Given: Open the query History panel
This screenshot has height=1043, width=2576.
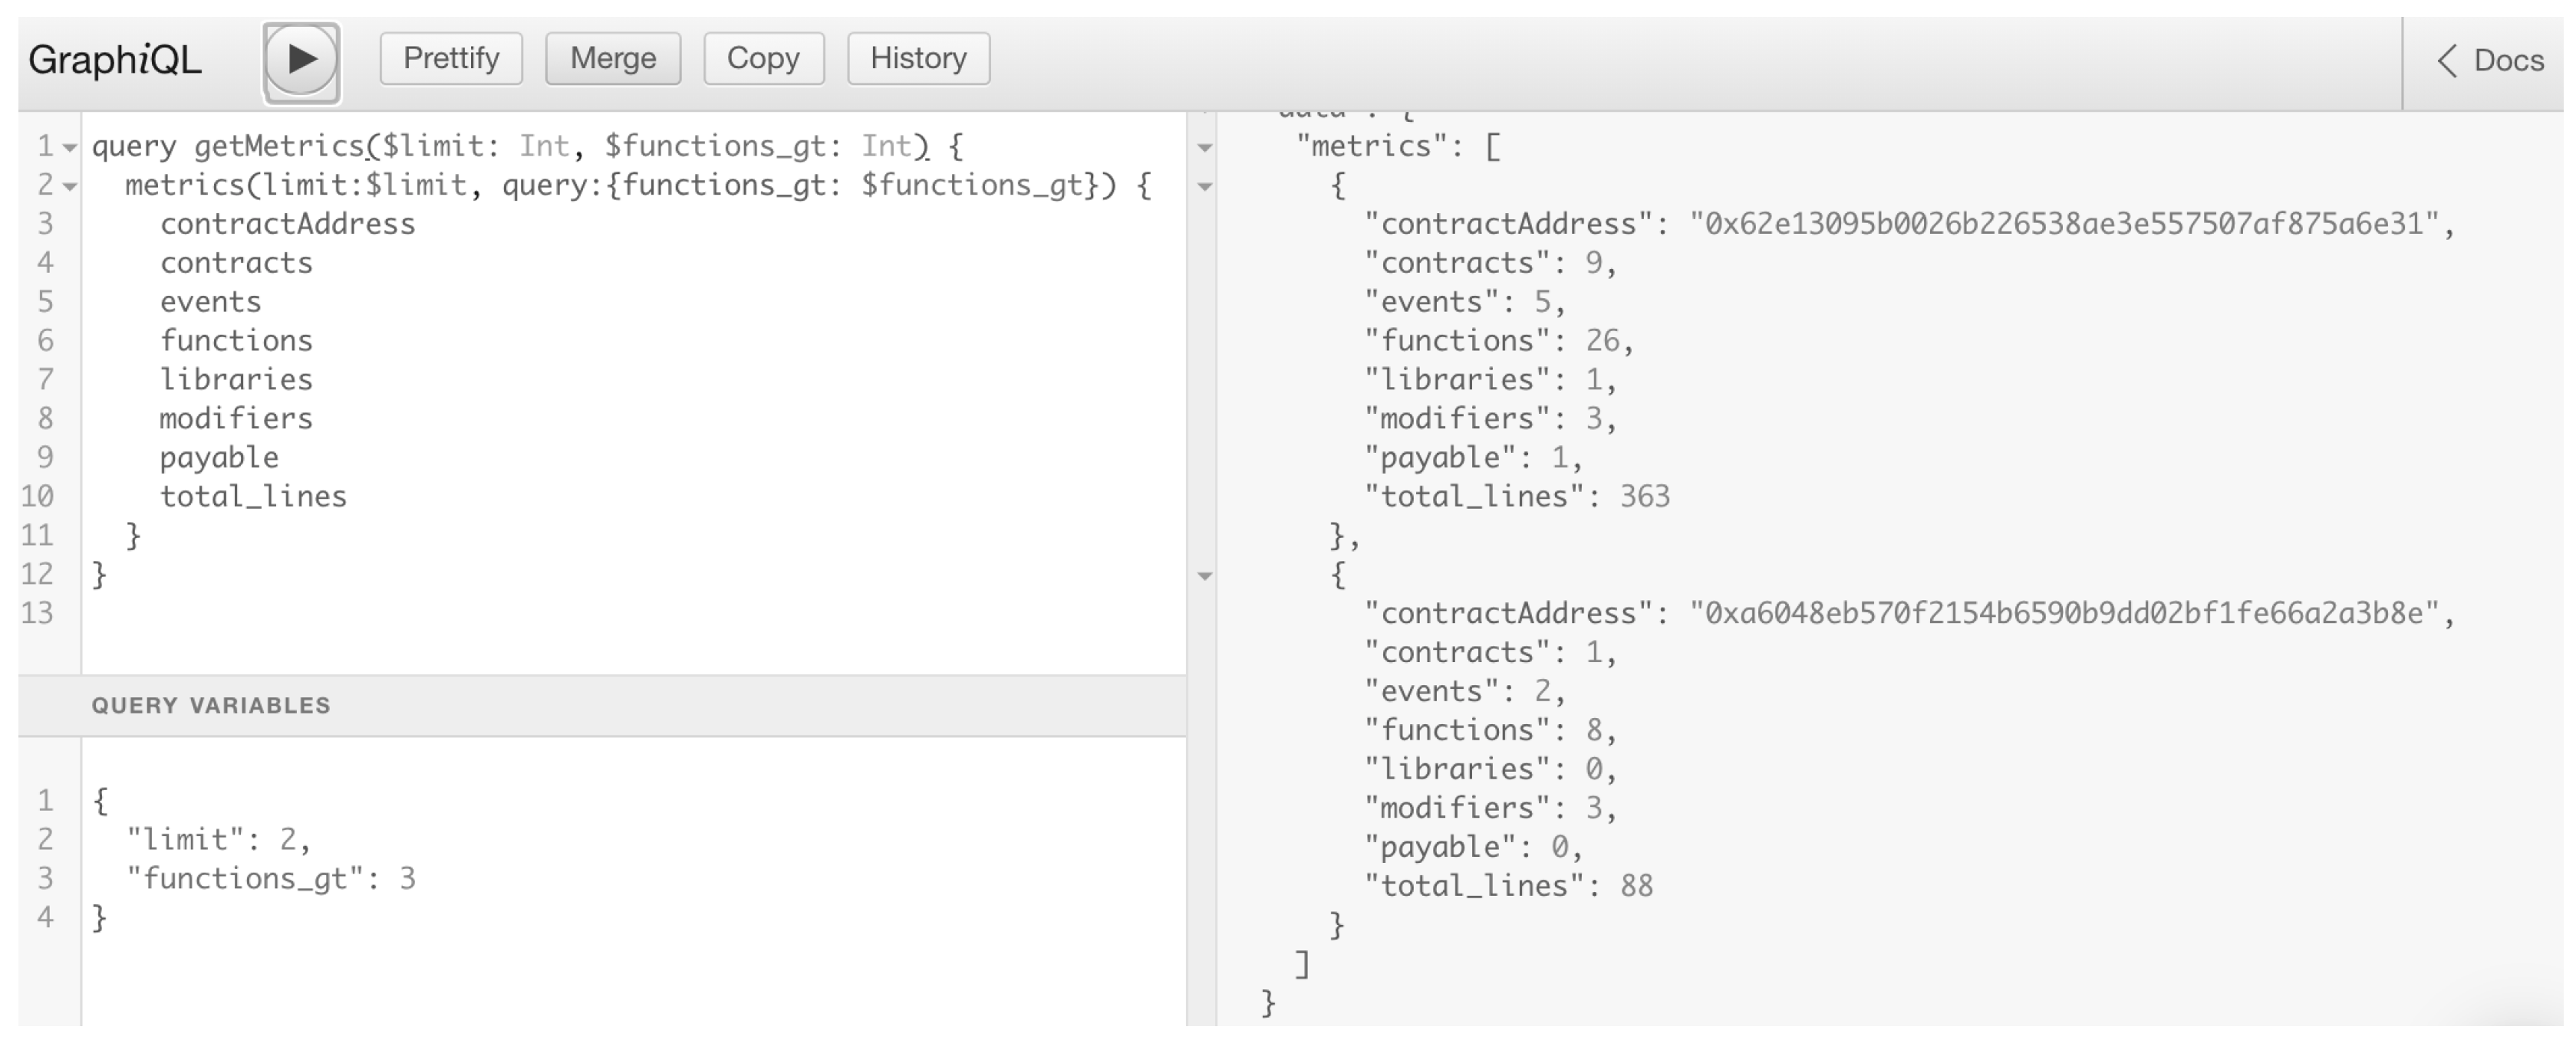Looking at the screenshot, I should [x=918, y=59].
